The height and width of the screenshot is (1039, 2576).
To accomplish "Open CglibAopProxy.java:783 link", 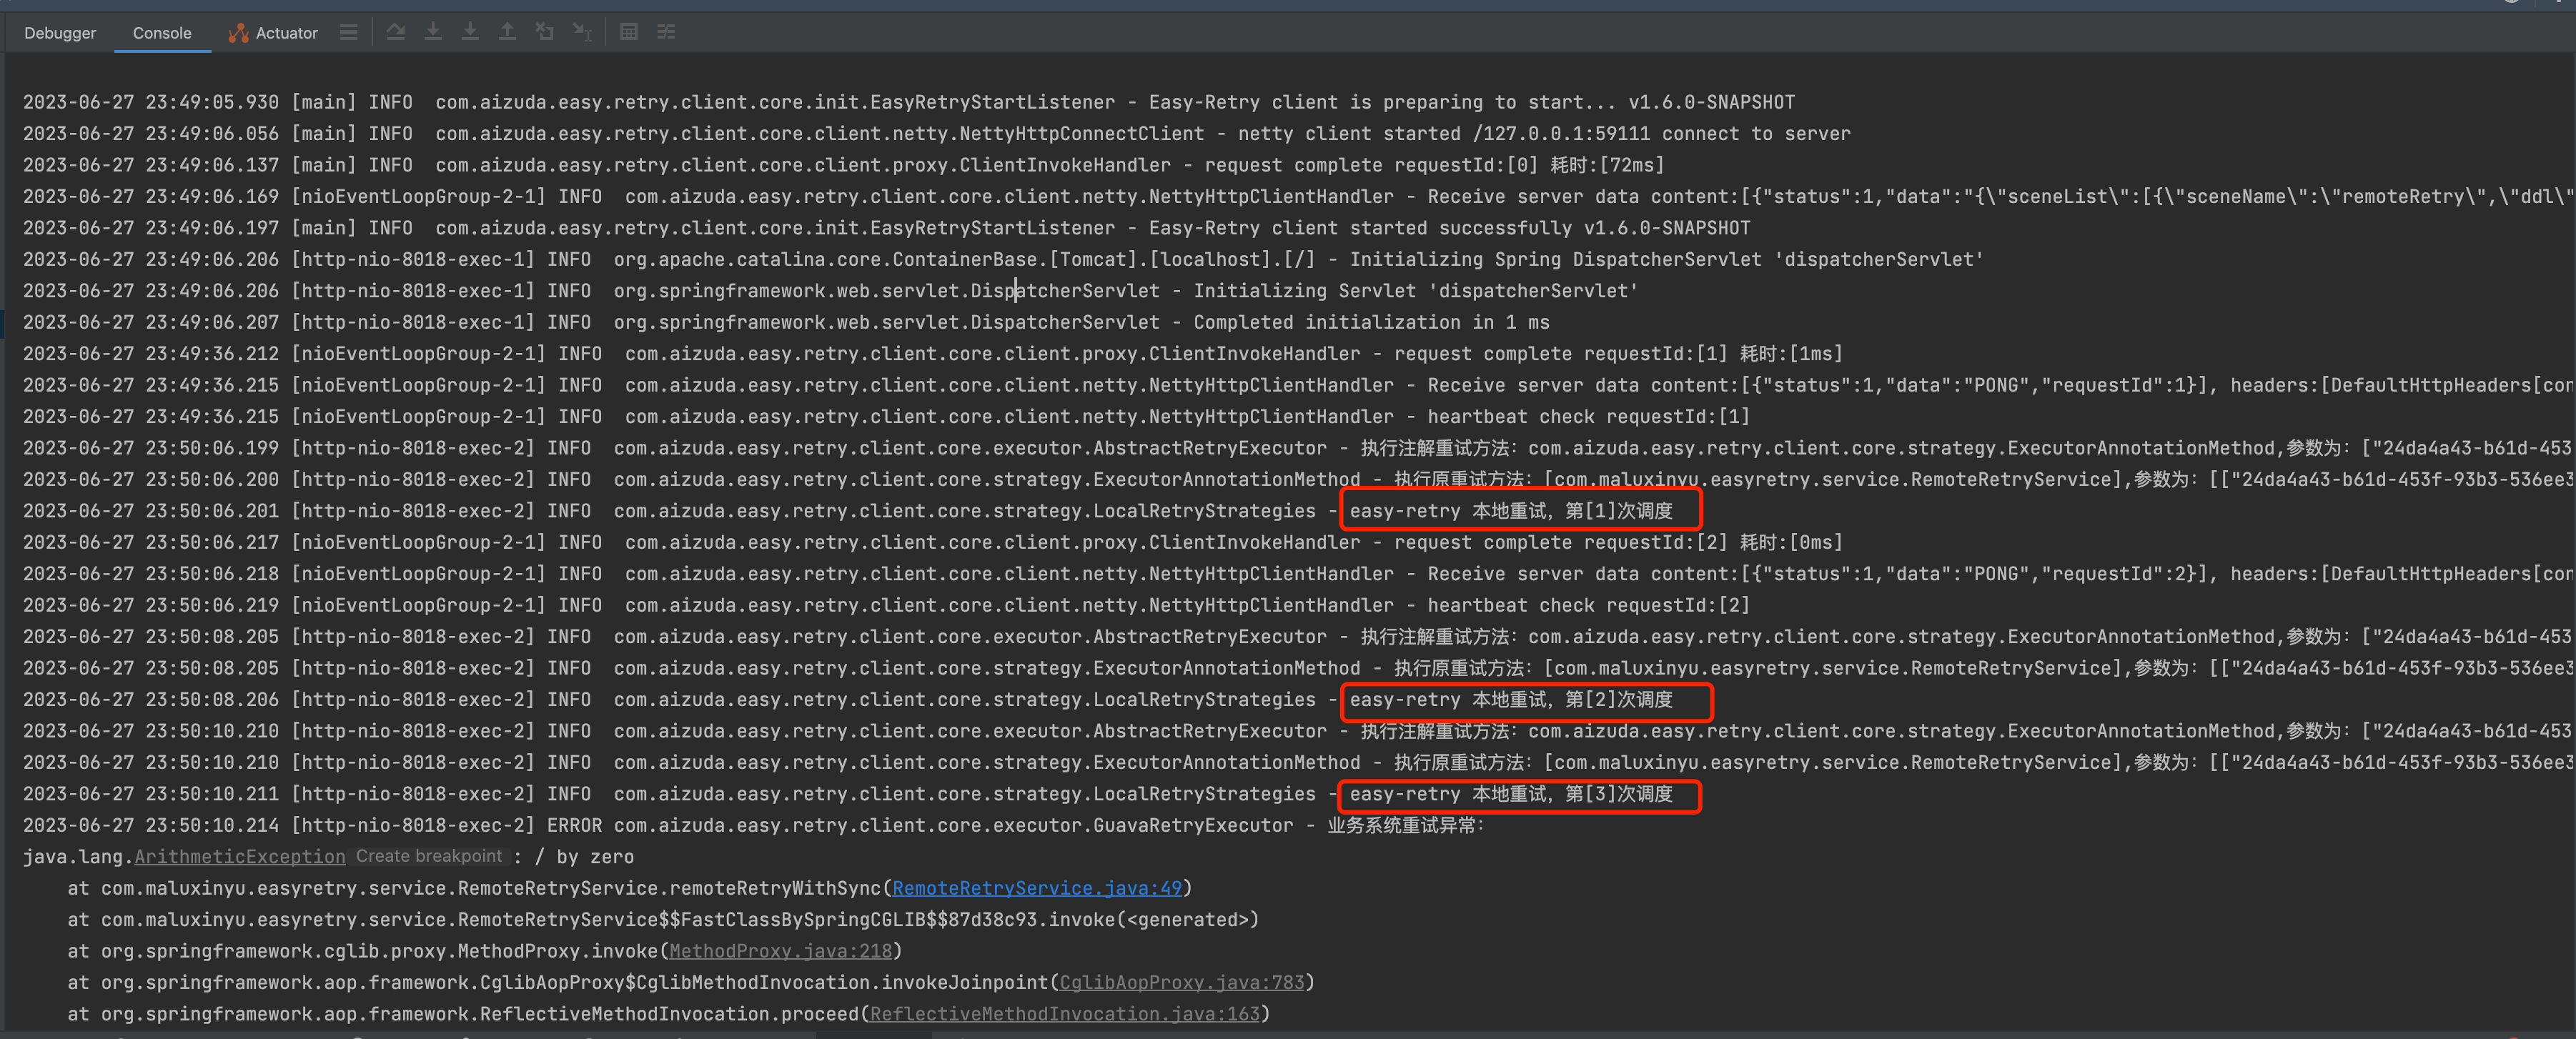I will (1181, 982).
